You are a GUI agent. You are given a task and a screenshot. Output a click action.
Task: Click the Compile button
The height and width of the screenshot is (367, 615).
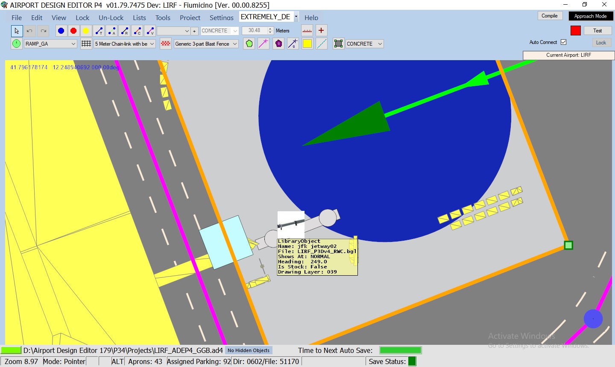click(550, 16)
